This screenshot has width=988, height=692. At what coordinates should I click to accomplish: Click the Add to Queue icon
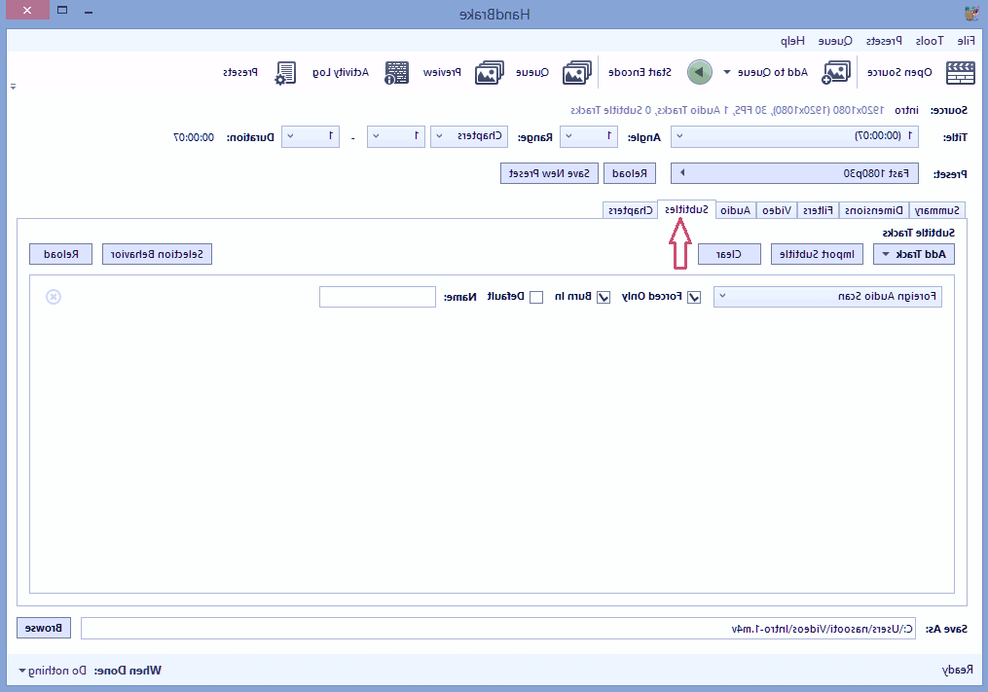click(836, 72)
